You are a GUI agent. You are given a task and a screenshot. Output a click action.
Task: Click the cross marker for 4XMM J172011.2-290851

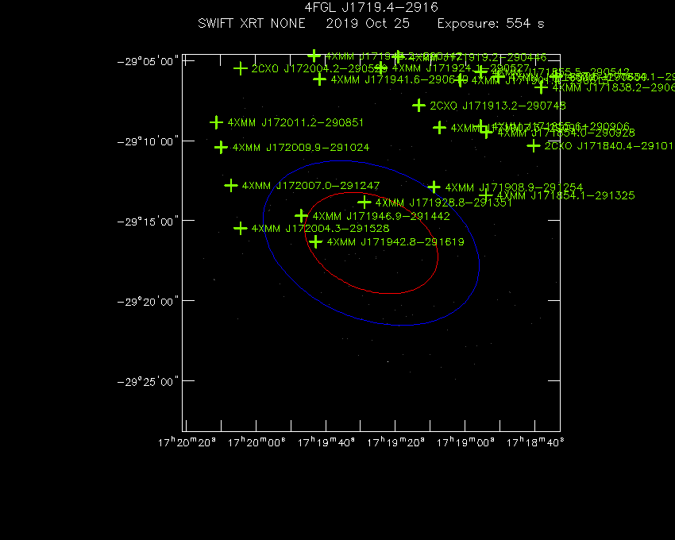(216, 123)
